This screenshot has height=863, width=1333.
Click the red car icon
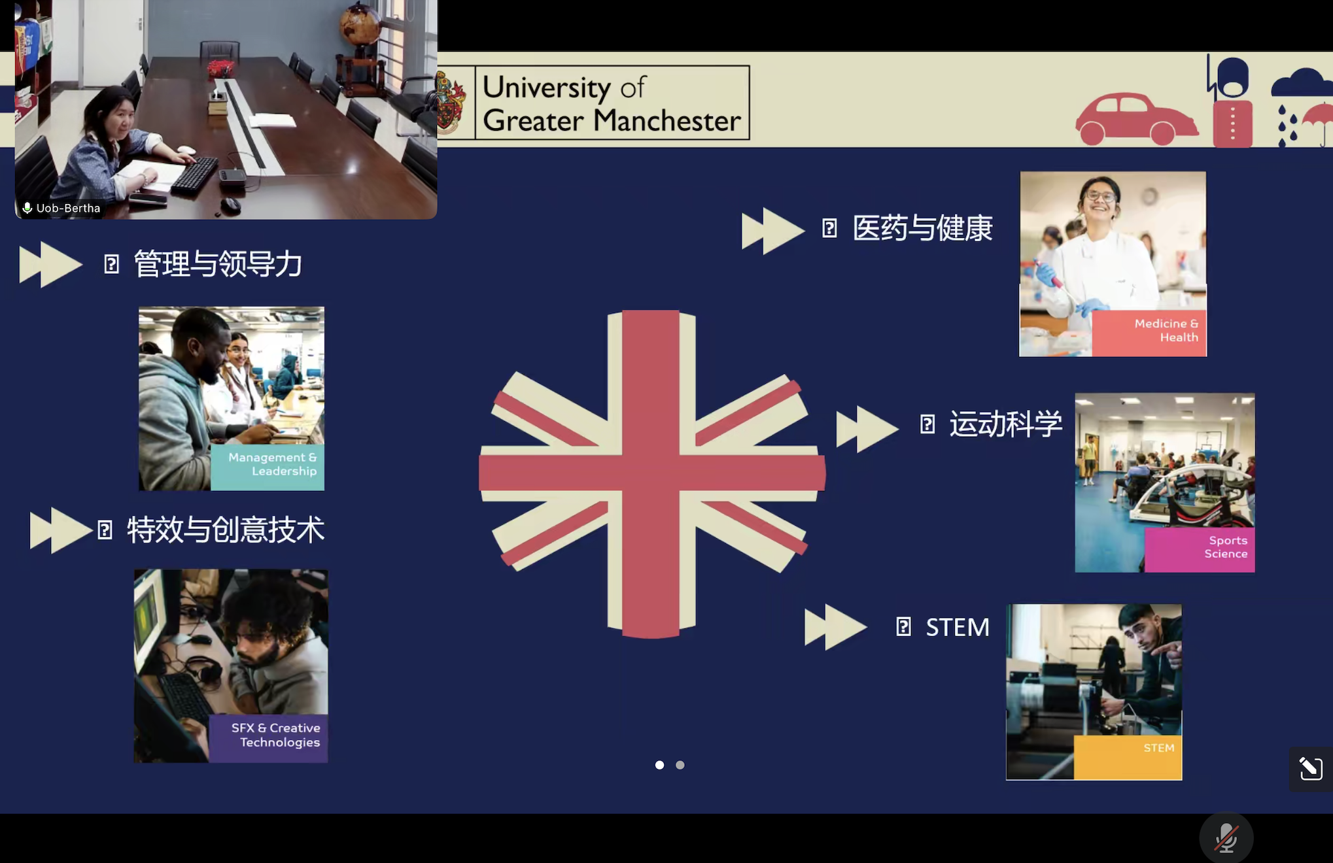point(1135,119)
